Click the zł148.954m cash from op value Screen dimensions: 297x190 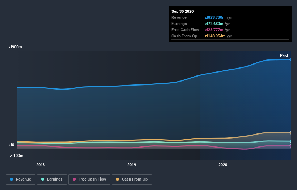(215, 36)
